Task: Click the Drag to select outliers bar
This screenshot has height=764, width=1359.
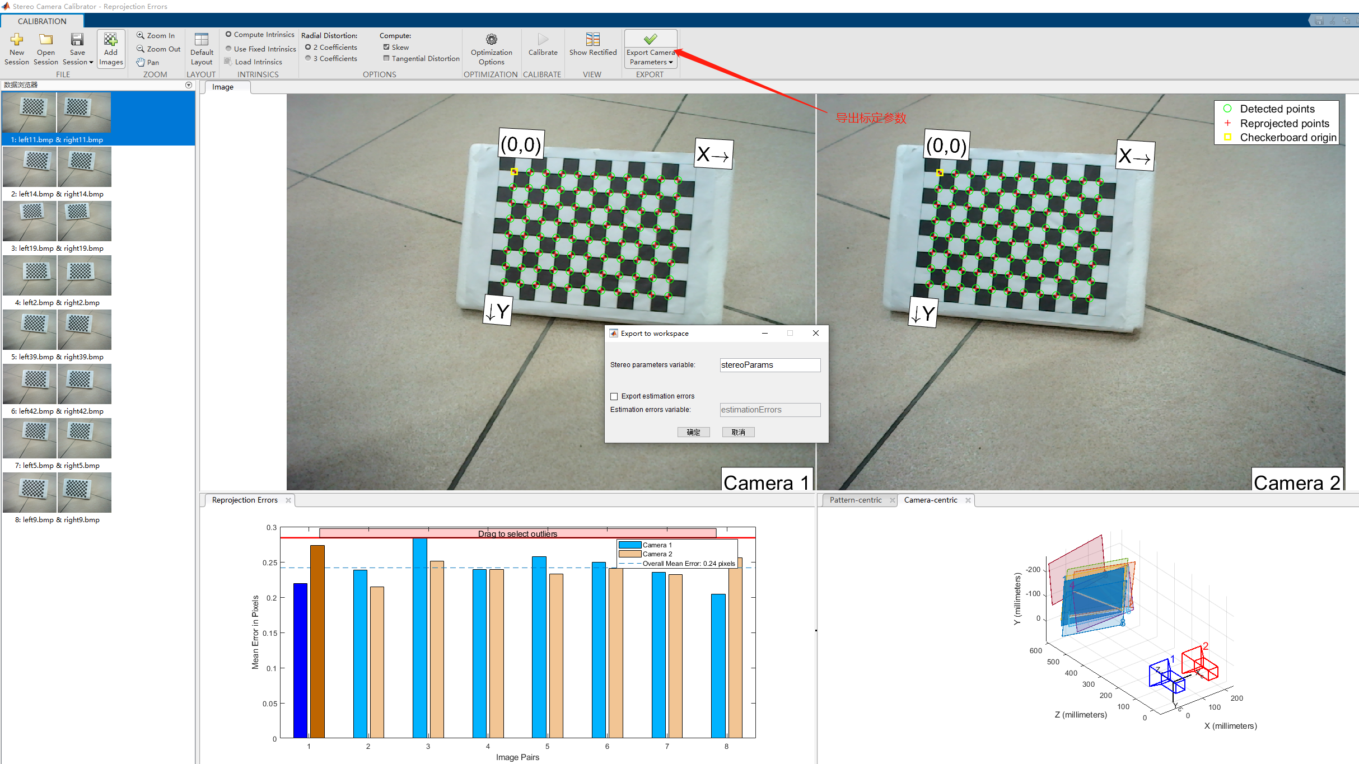Action: [517, 533]
